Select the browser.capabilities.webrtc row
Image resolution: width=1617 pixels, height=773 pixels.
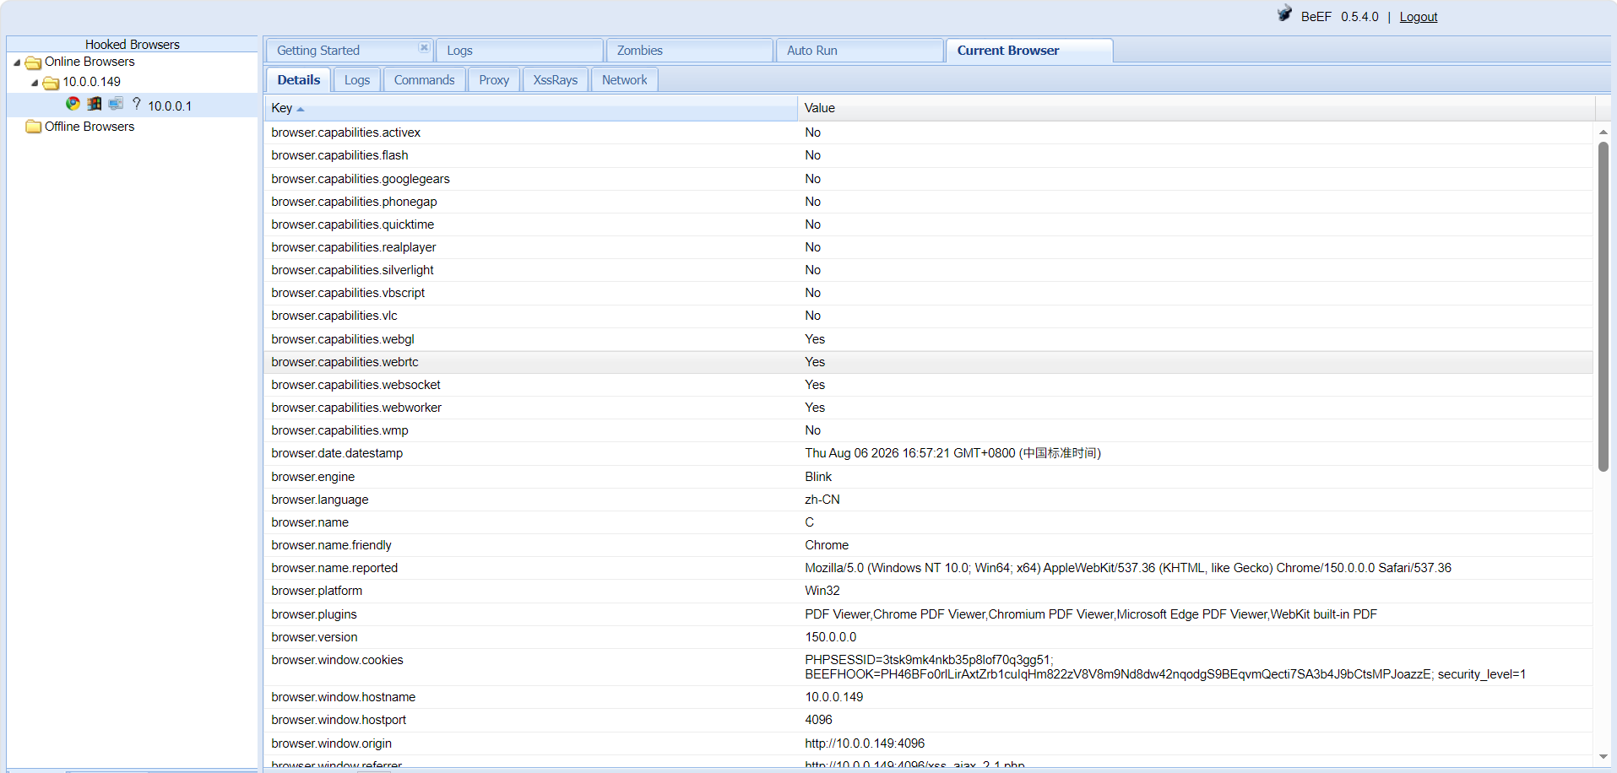pyautogui.click(x=929, y=362)
